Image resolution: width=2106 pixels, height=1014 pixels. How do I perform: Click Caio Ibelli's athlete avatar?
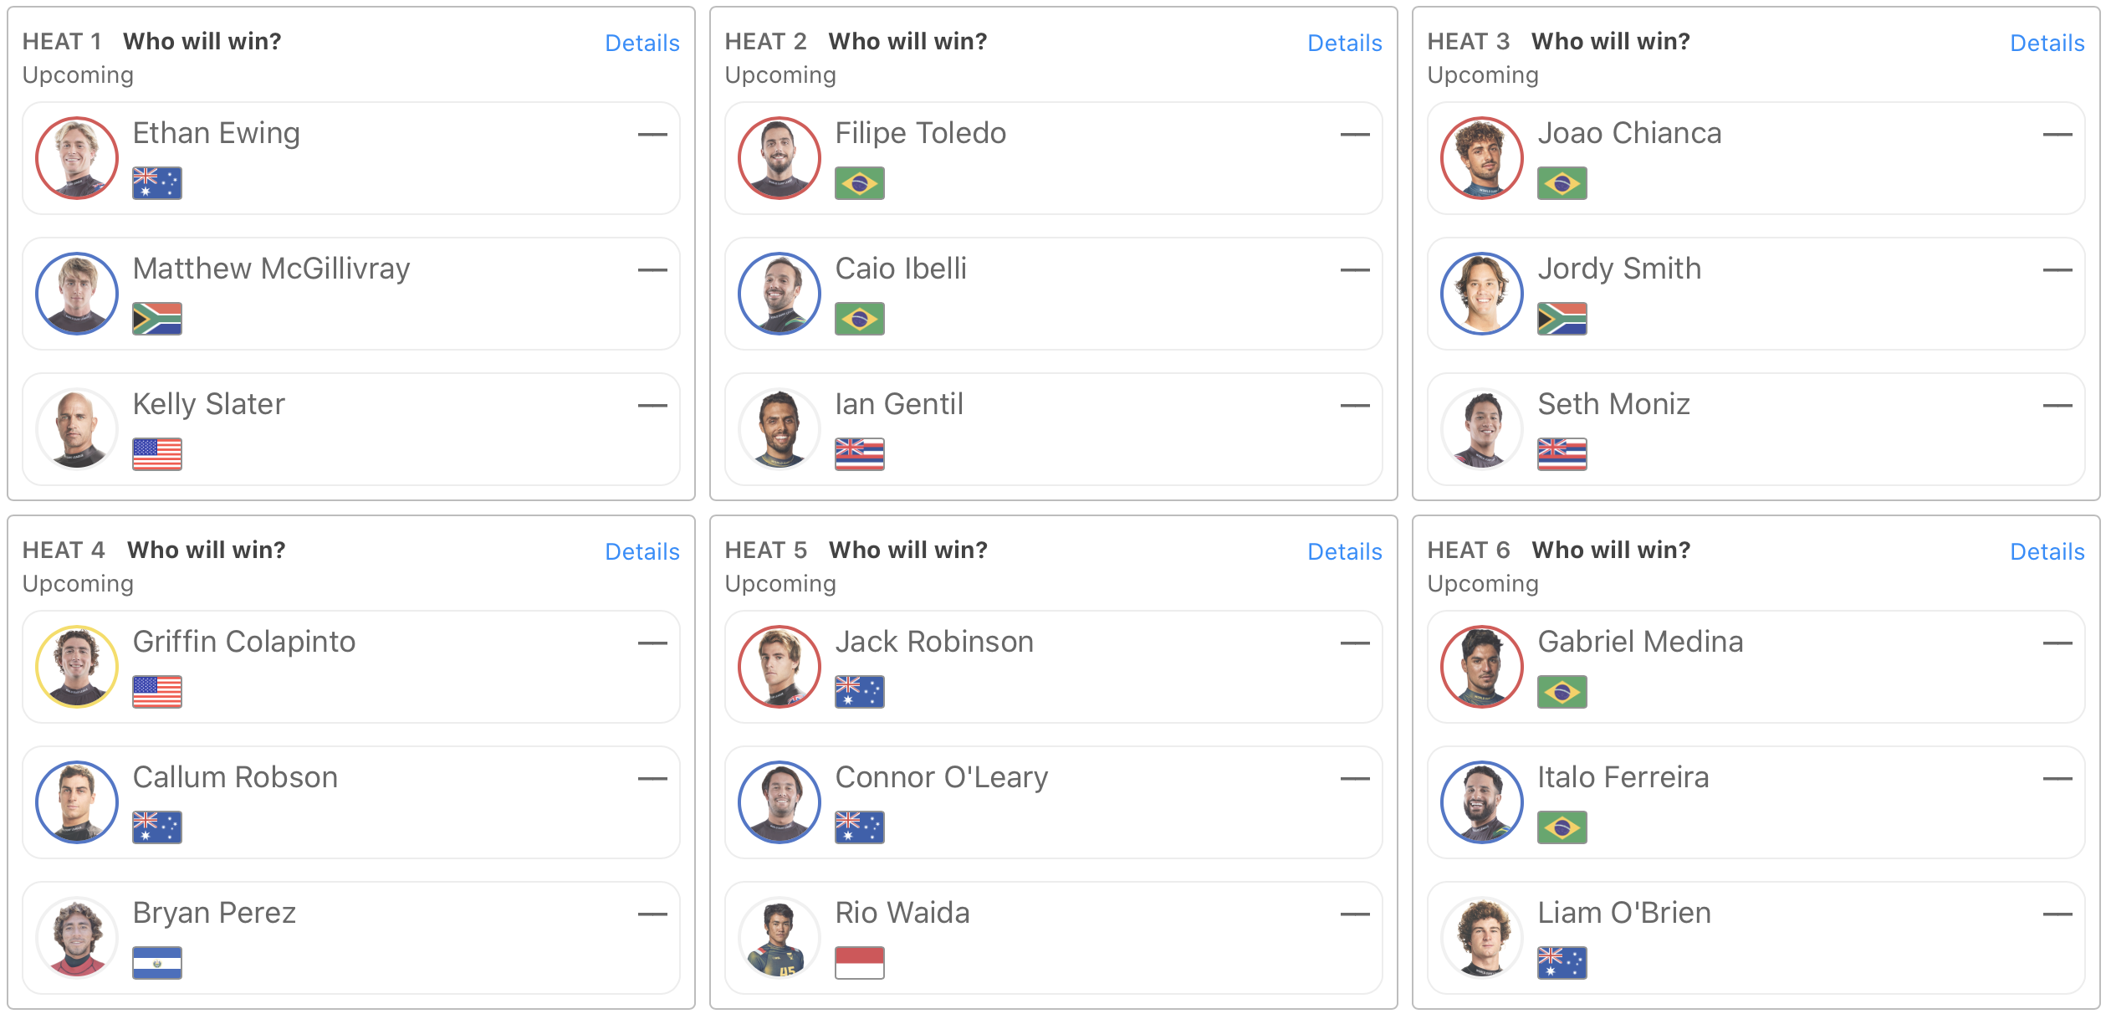780,294
